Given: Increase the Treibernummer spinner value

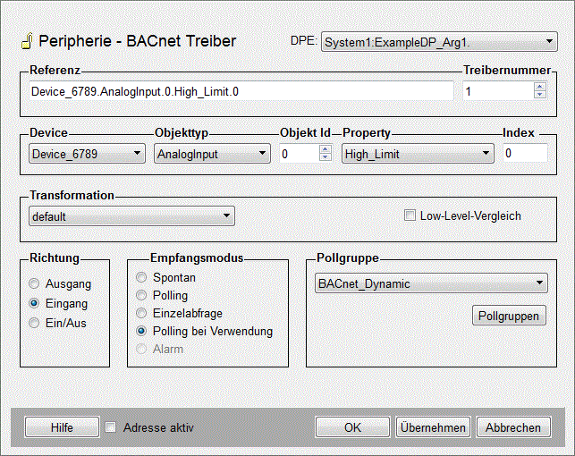Looking at the screenshot, I should 539,87.
